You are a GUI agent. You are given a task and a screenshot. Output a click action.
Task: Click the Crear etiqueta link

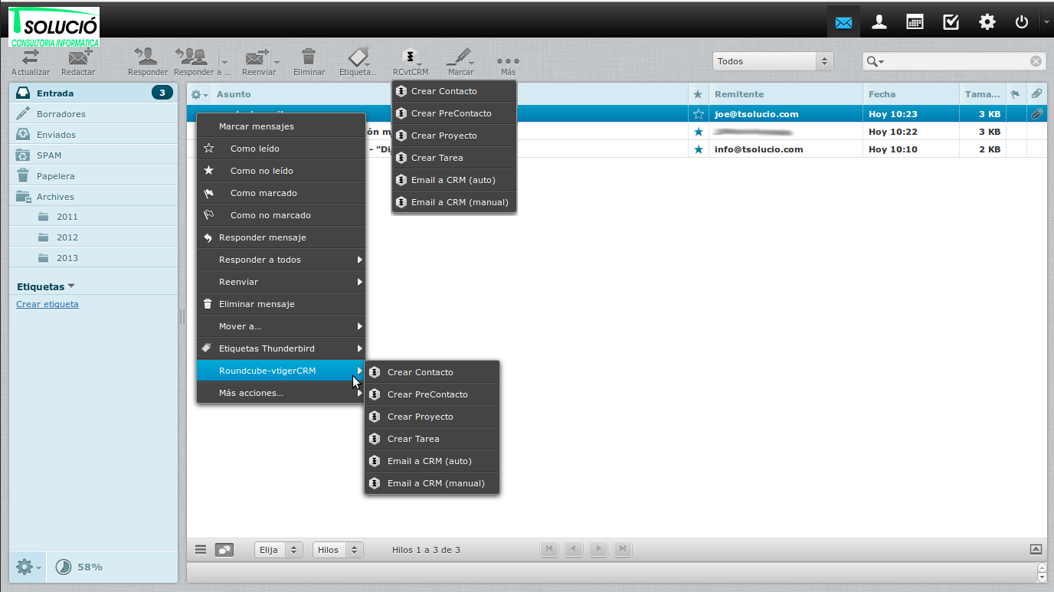47,304
